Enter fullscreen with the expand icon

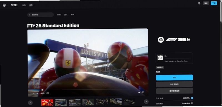(143, 92)
